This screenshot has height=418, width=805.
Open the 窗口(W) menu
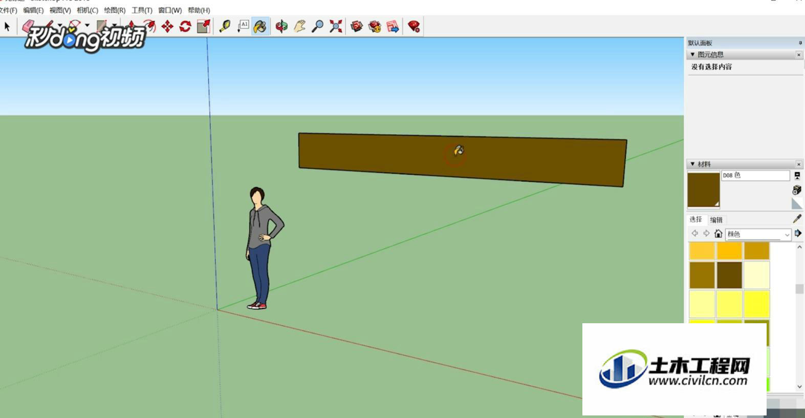coord(170,10)
